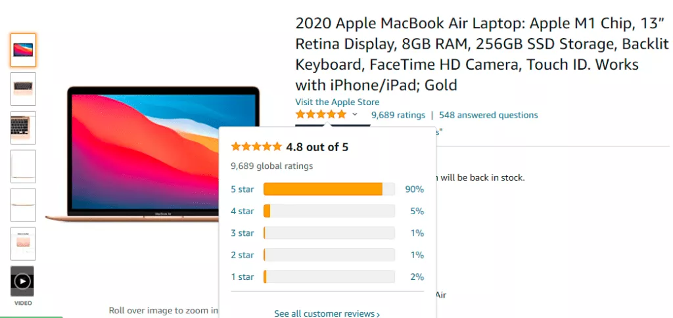
Task: Open the 548 answered questions link
Action: (x=488, y=115)
